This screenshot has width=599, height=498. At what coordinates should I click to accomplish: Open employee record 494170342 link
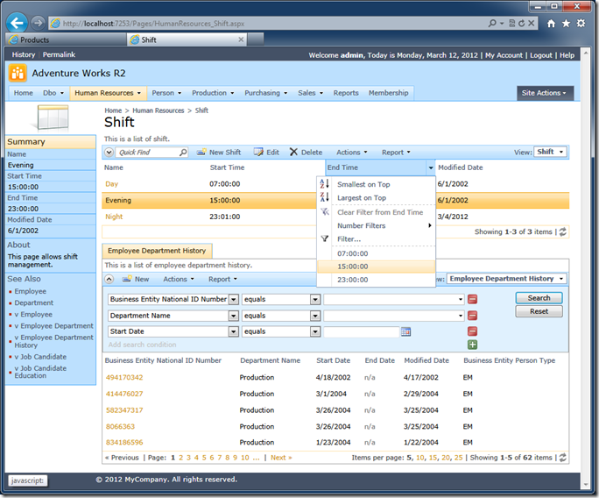123,378
